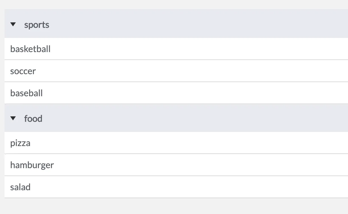
Task: Highlight the last entry under sports, baseball
Action: [26, 93]
